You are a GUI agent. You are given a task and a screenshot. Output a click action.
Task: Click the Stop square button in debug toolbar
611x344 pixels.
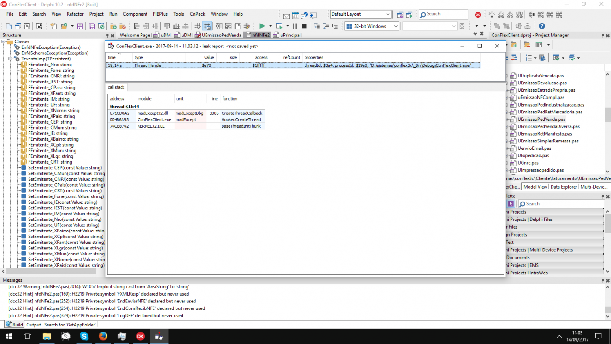pyautogui.click(x=304, y=26)
